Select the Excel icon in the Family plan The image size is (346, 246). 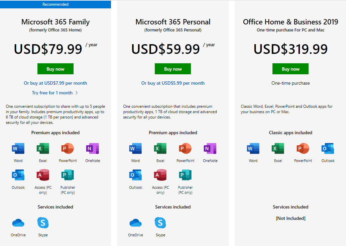pos(43,148)
